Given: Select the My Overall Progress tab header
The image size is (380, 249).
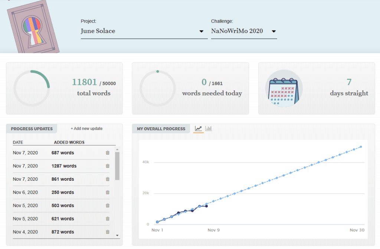Looking at the screenshot, I should 161,129.
